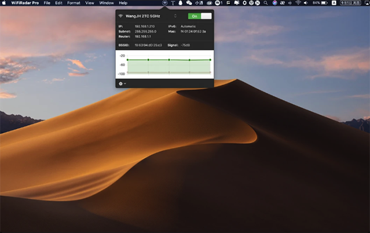This screenshot has width=370, height=233.
Task: Open the QQ penguin menu bar icon
Action: pyautogui.click(x=181, y=3)
